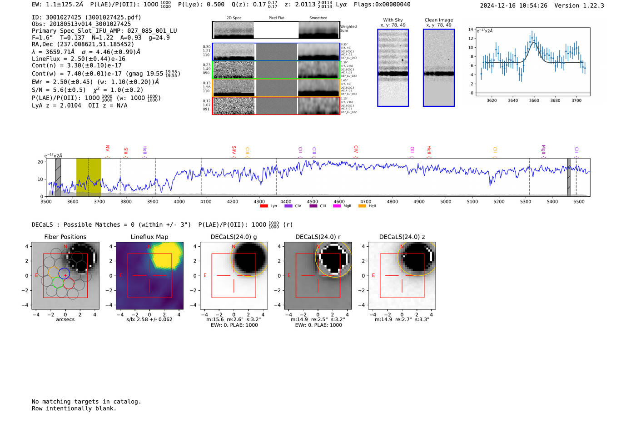
Task: Open the DECaLS(24.0) r cutout
Action: tap(318, 276)
